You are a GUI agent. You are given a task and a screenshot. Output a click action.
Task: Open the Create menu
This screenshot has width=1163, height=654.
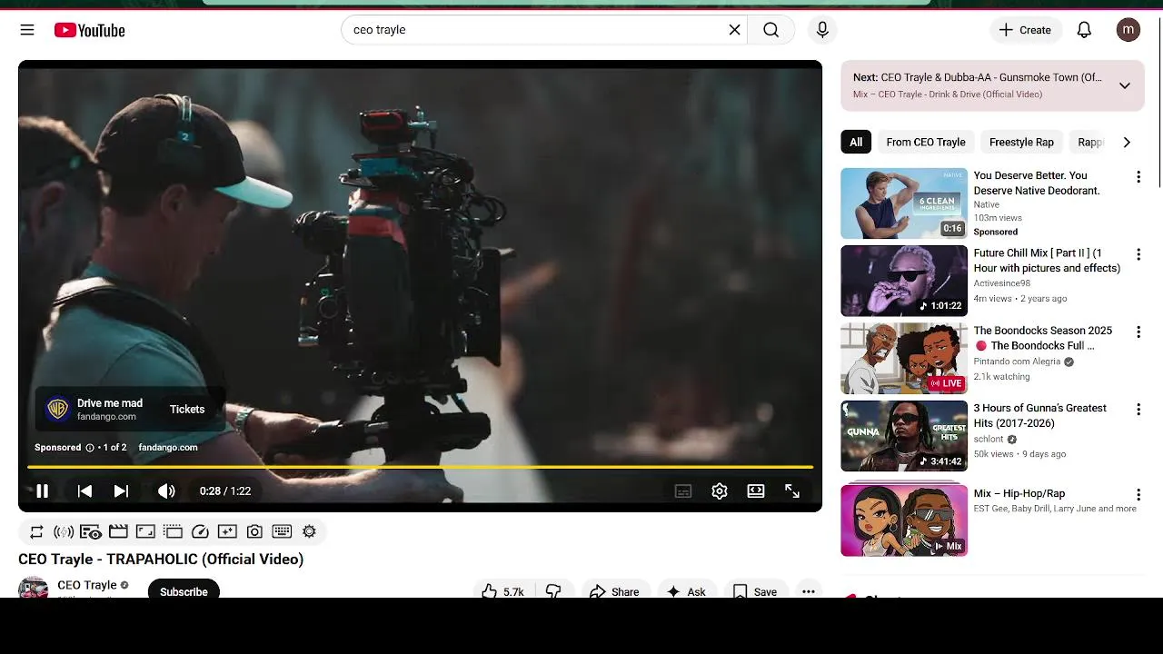click(1026, 30)
